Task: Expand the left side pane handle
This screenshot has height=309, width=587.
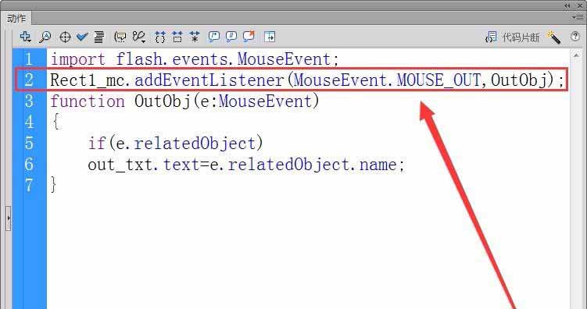Action: (x=9, y=218)
